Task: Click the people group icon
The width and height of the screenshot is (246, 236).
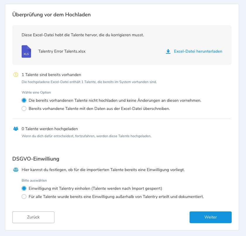Action: (x=16, y=129)
